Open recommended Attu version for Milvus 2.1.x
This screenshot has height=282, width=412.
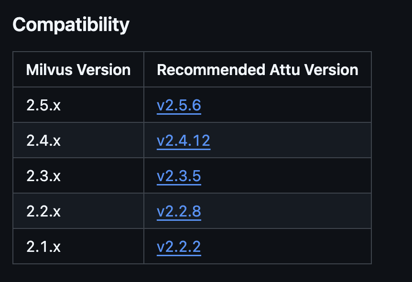179,247
